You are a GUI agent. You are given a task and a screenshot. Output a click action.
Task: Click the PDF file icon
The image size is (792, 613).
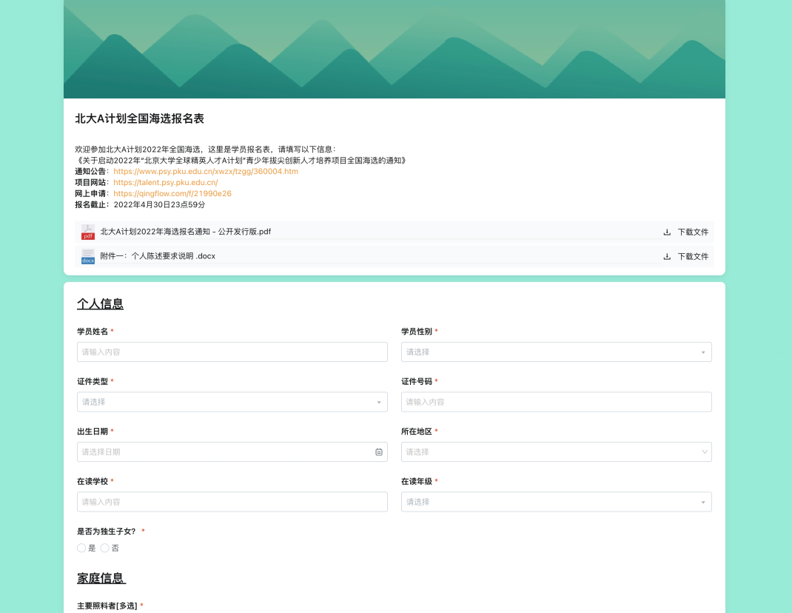coord(88,232)
